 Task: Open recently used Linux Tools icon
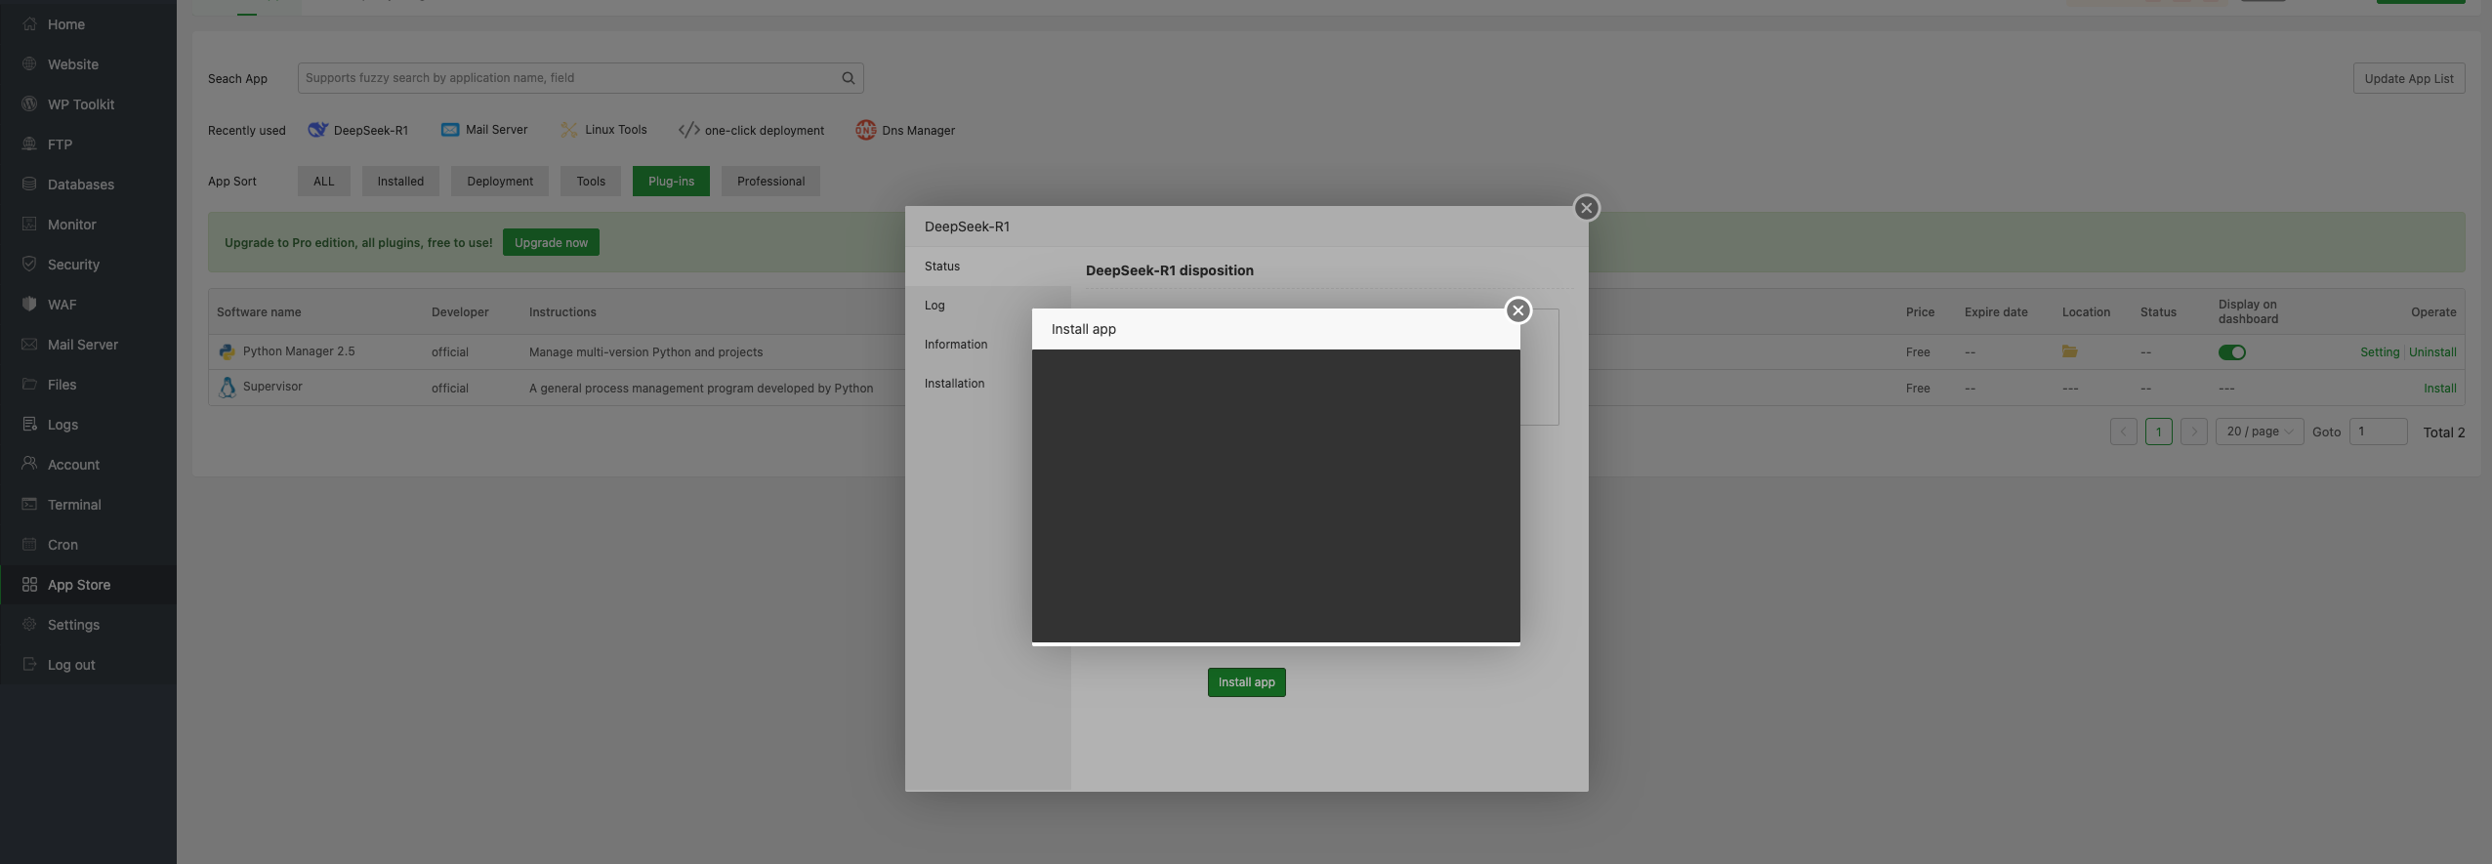569,130
